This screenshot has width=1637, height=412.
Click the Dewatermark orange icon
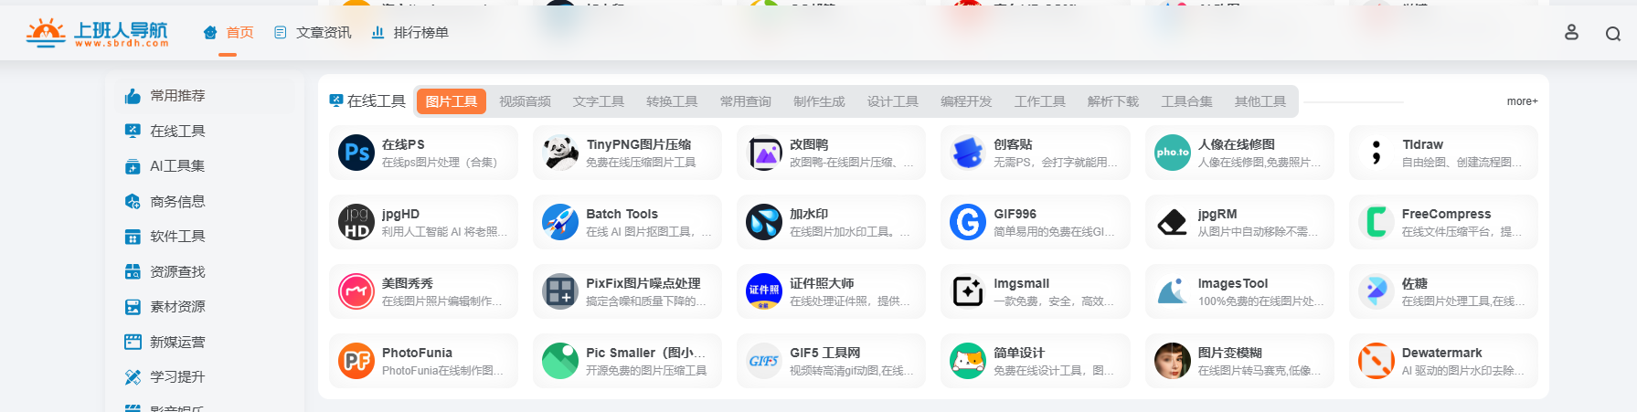(x=1377, y=361)
